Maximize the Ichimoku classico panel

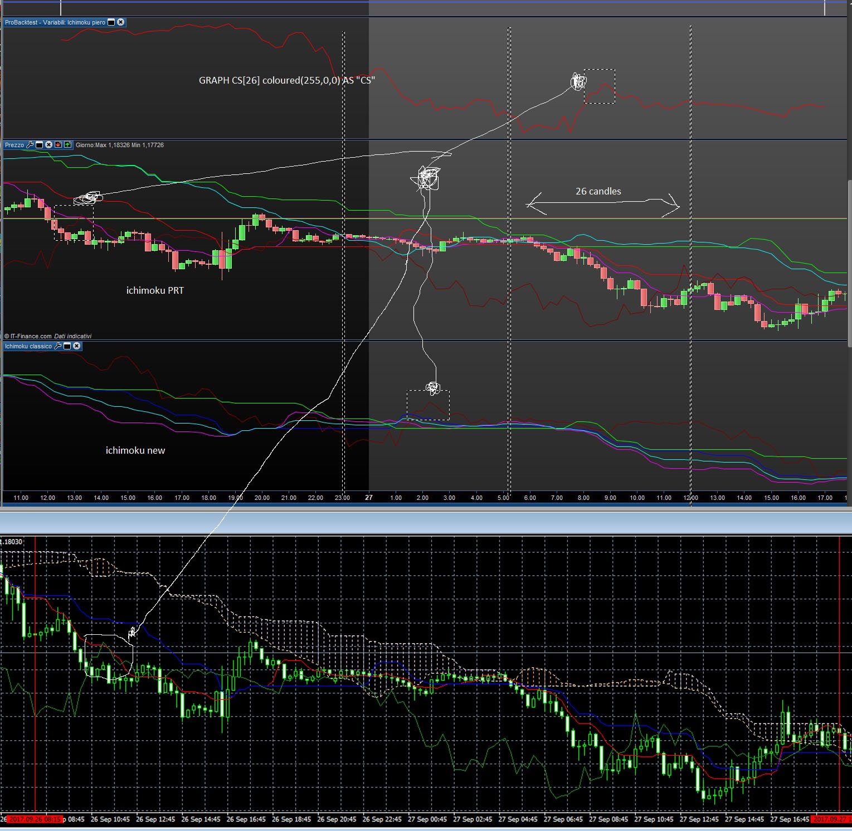[67, 346]
